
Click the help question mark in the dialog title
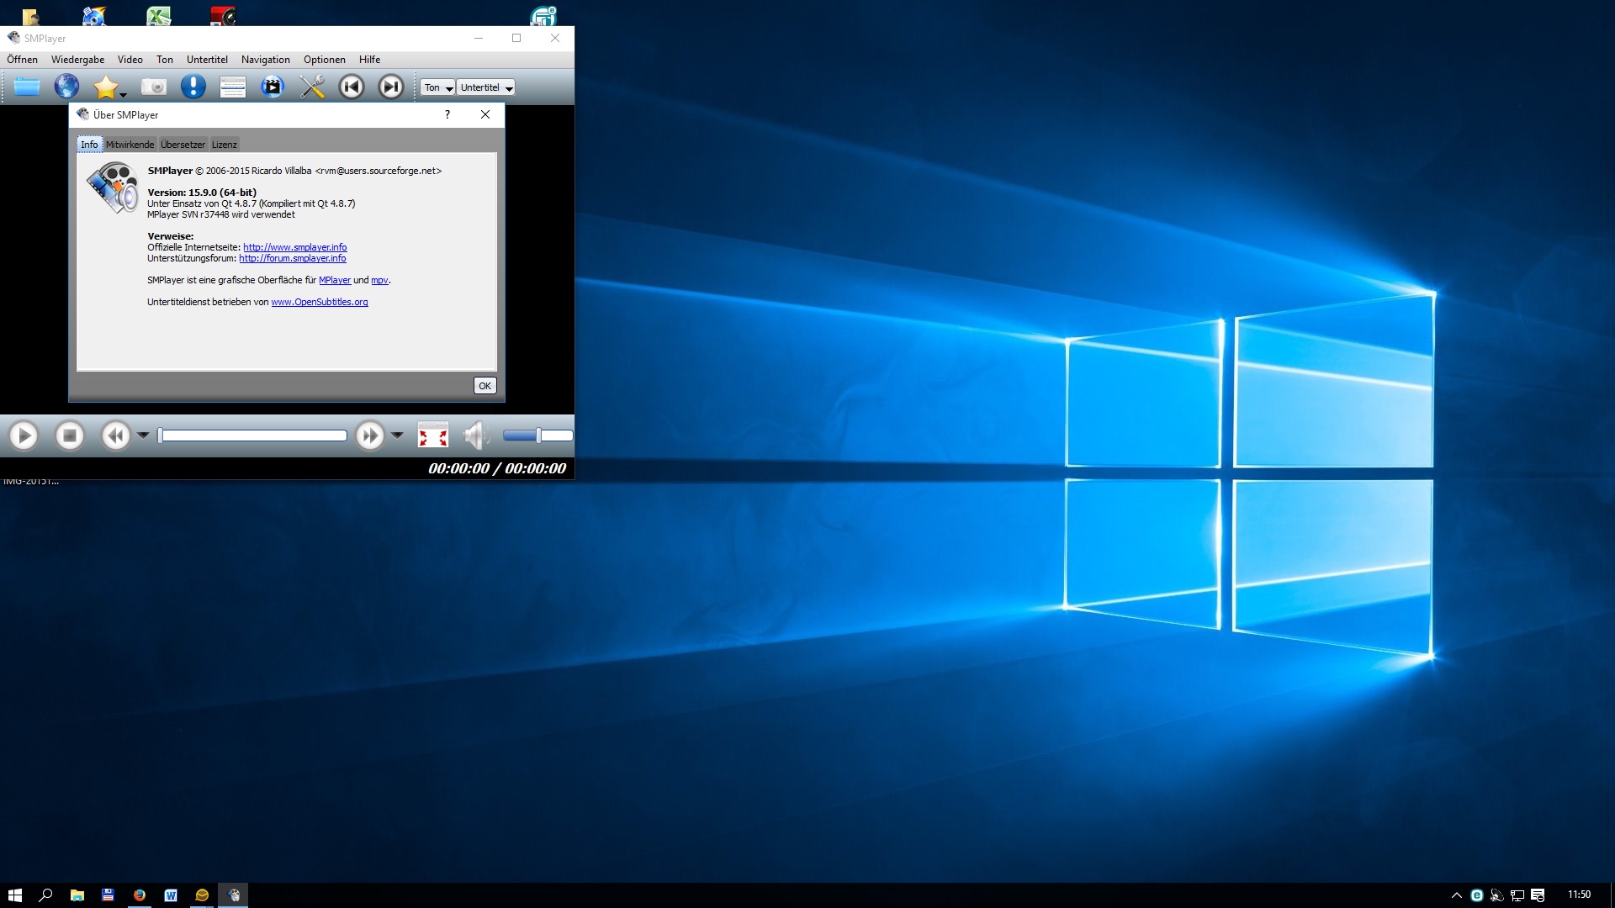coord(447,115)
